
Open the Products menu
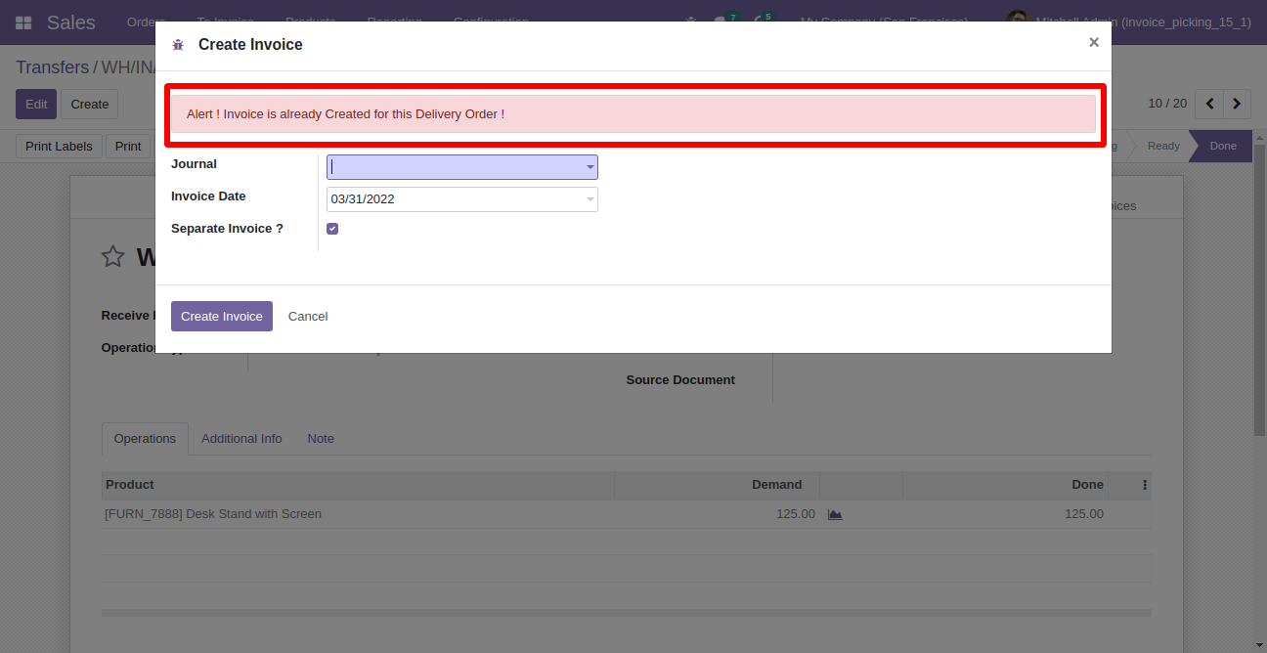[x=311, y=20]
